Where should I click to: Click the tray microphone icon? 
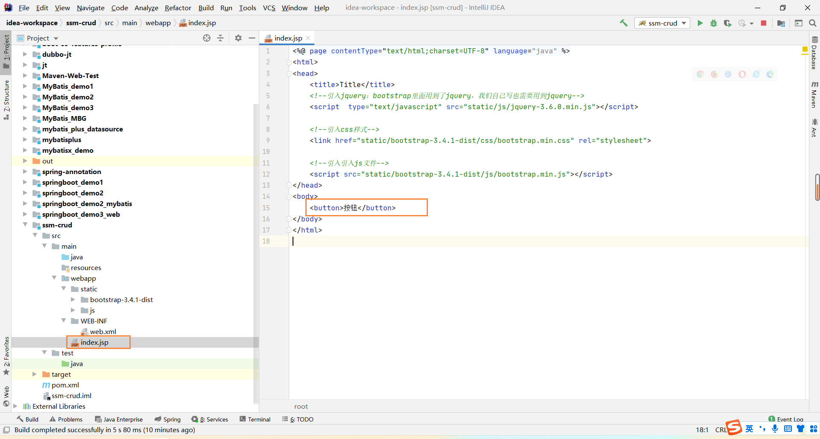click(x=775, y=429)
